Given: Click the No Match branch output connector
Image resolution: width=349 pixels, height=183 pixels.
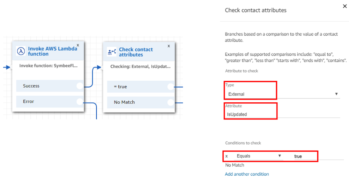Looking at the screenshot, I should click(x=171, y=102).
